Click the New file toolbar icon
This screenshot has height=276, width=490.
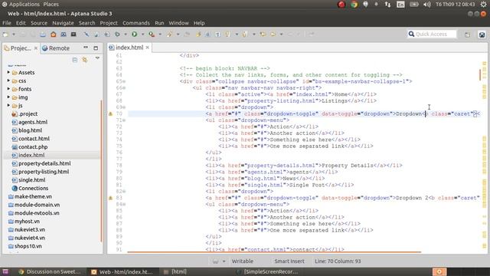coord(5,34)
